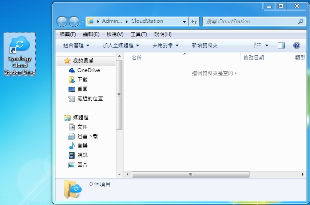Screen dimensions: 310x205
Task: Select 圖片 library in navigation pane
Action: 82,165
